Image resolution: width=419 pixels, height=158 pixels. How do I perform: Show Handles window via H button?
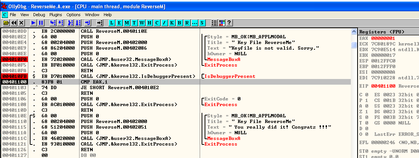(x=149, y=23)
